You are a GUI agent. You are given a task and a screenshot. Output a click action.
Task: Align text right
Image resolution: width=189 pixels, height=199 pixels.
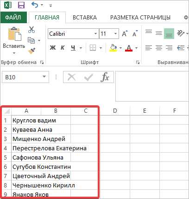point(169,48)
